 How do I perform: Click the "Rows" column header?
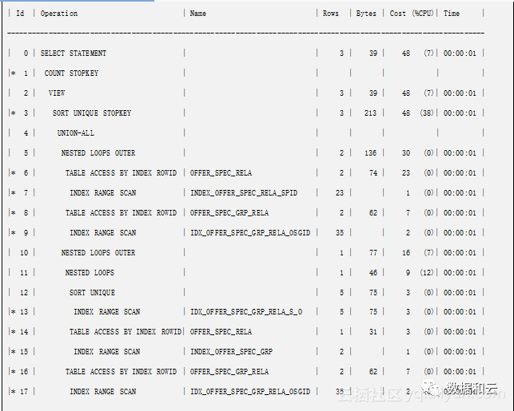(x=330, y=14)
